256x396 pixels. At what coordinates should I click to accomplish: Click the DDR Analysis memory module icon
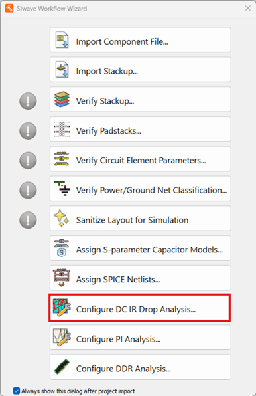[x=62, y=367]
